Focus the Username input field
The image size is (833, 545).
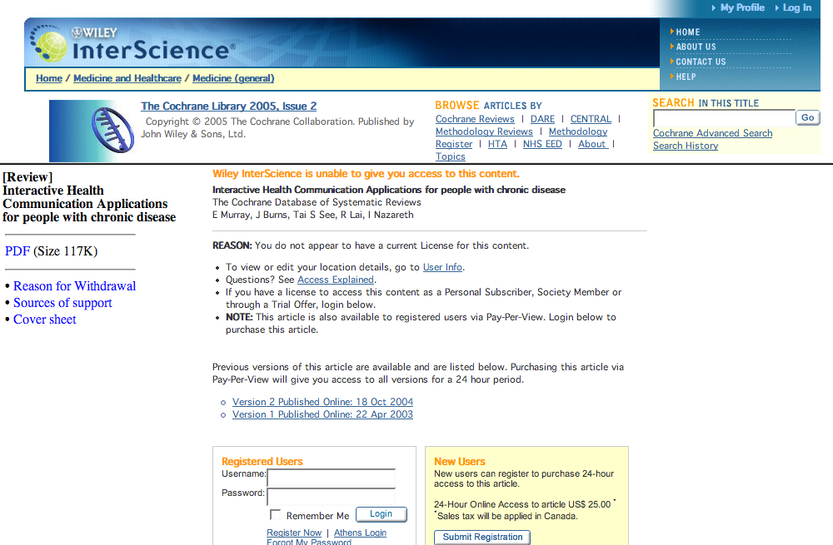[x=331, y=477]
